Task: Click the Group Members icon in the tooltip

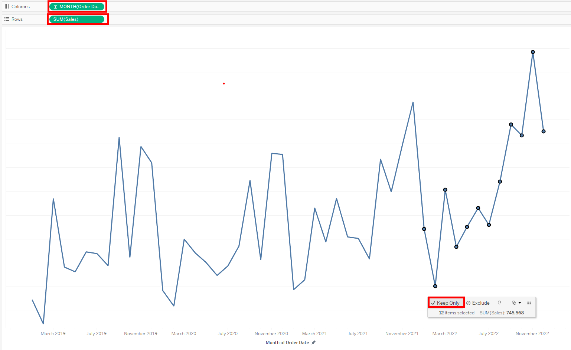Action: [x=513, y=302]
